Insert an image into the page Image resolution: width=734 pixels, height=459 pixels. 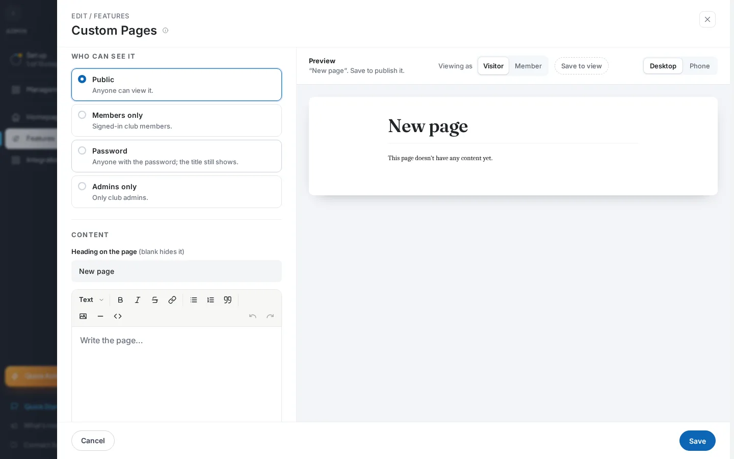(83, 316)
